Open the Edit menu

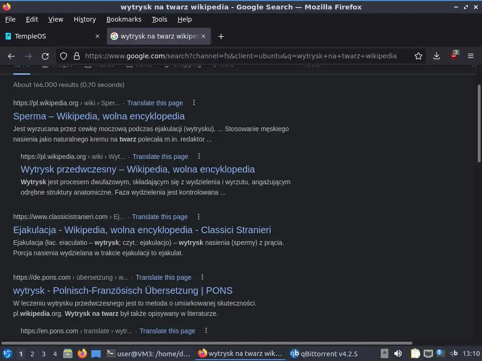pos(32,19)
